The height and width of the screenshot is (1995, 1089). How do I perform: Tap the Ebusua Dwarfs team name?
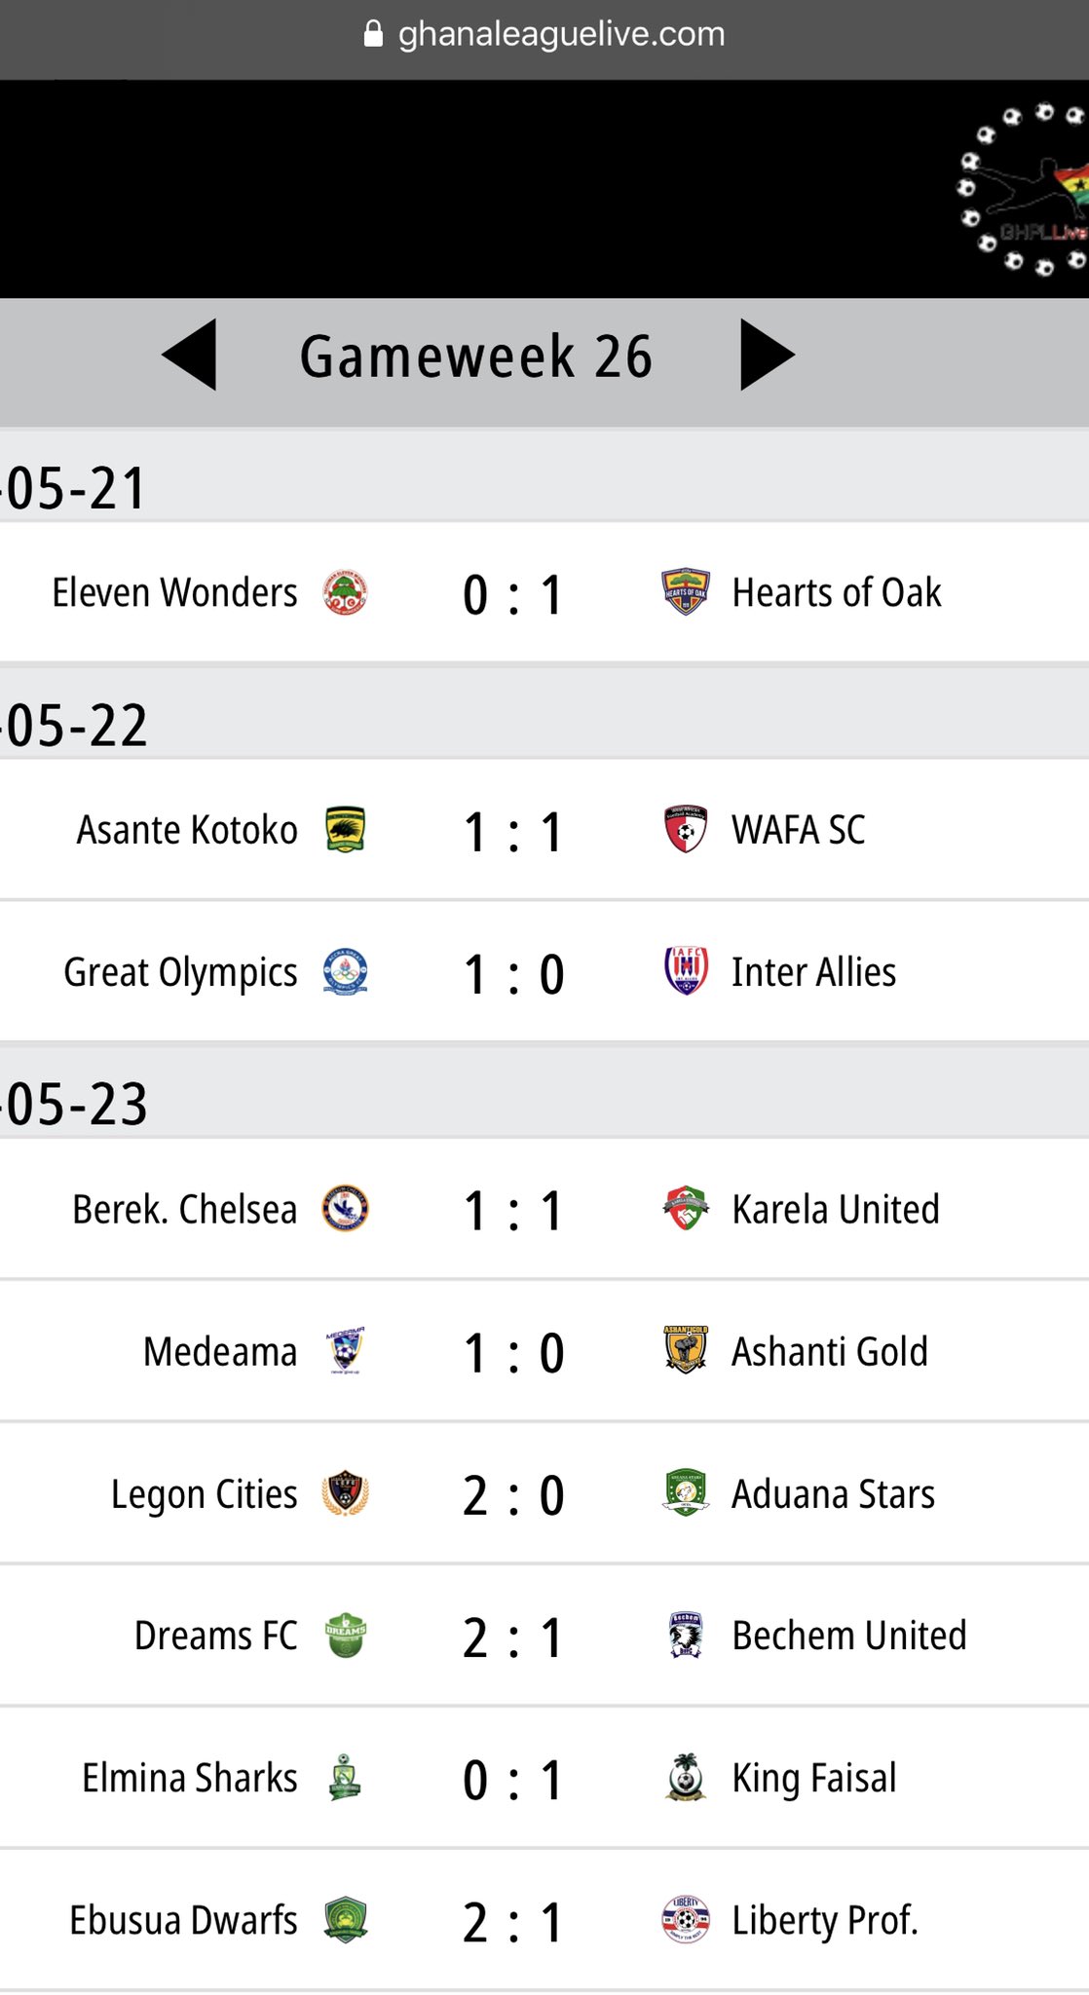click(183, 1920)
